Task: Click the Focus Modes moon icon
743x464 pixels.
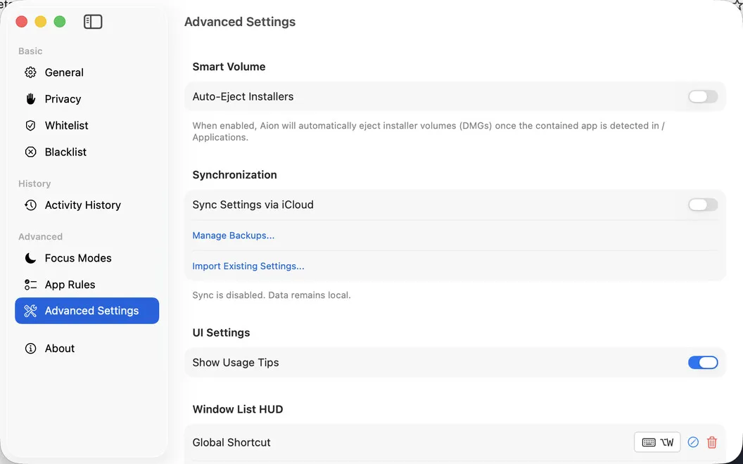Action: (x=30, y=258)
